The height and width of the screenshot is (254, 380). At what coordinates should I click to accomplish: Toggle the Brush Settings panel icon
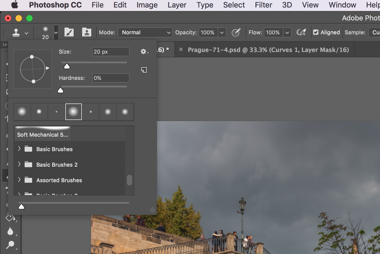coord(69,32)
